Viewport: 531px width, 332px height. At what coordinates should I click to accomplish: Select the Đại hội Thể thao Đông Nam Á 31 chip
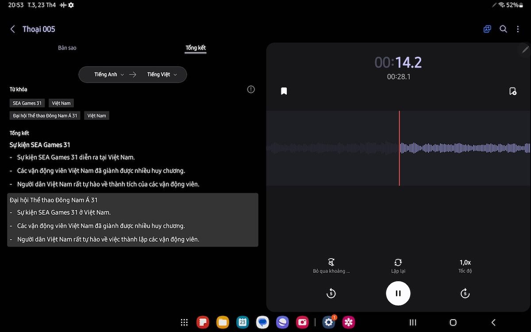(45, 115)
